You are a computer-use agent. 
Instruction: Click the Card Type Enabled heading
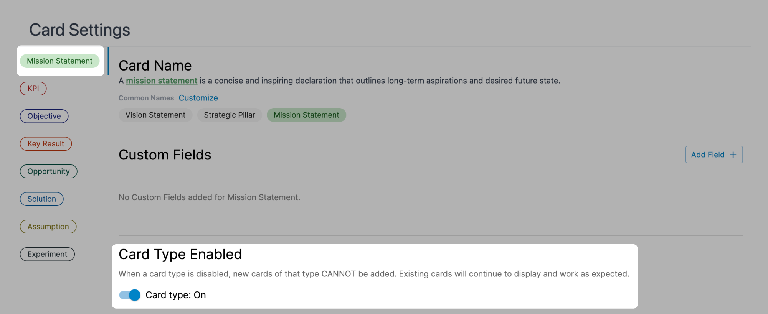coord(180,254)
